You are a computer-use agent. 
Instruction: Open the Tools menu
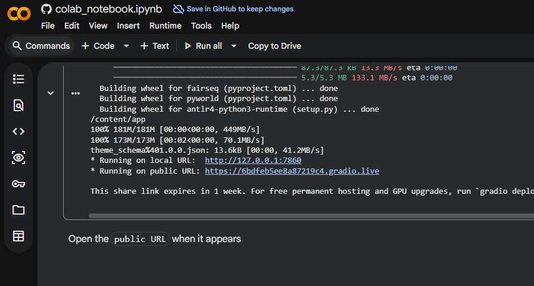coord(201,26)
